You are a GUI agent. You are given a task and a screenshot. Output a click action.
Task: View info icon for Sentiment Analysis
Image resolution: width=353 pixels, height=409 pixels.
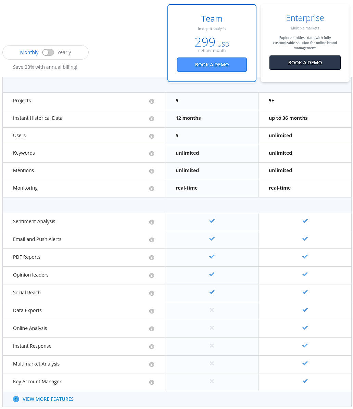tap(152, 222)
